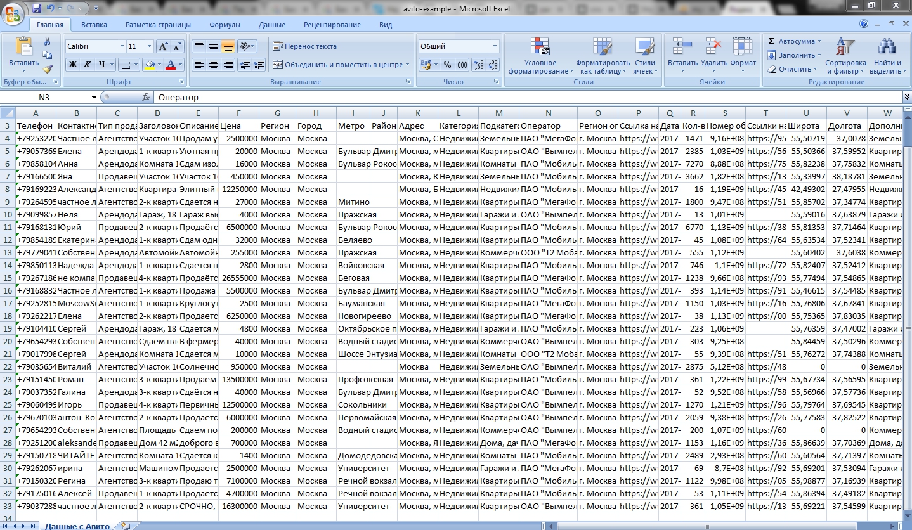Align cell content to the top
Image resolution: width=912 pixels, height=530 pixels.
199,46
